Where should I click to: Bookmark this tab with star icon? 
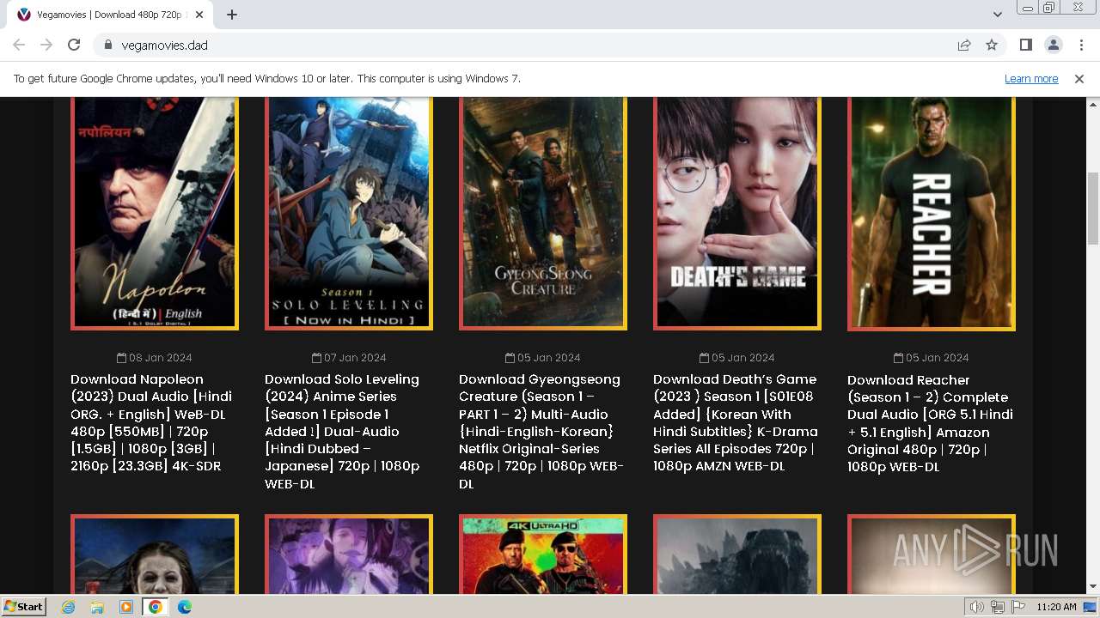tap(992, 45)
